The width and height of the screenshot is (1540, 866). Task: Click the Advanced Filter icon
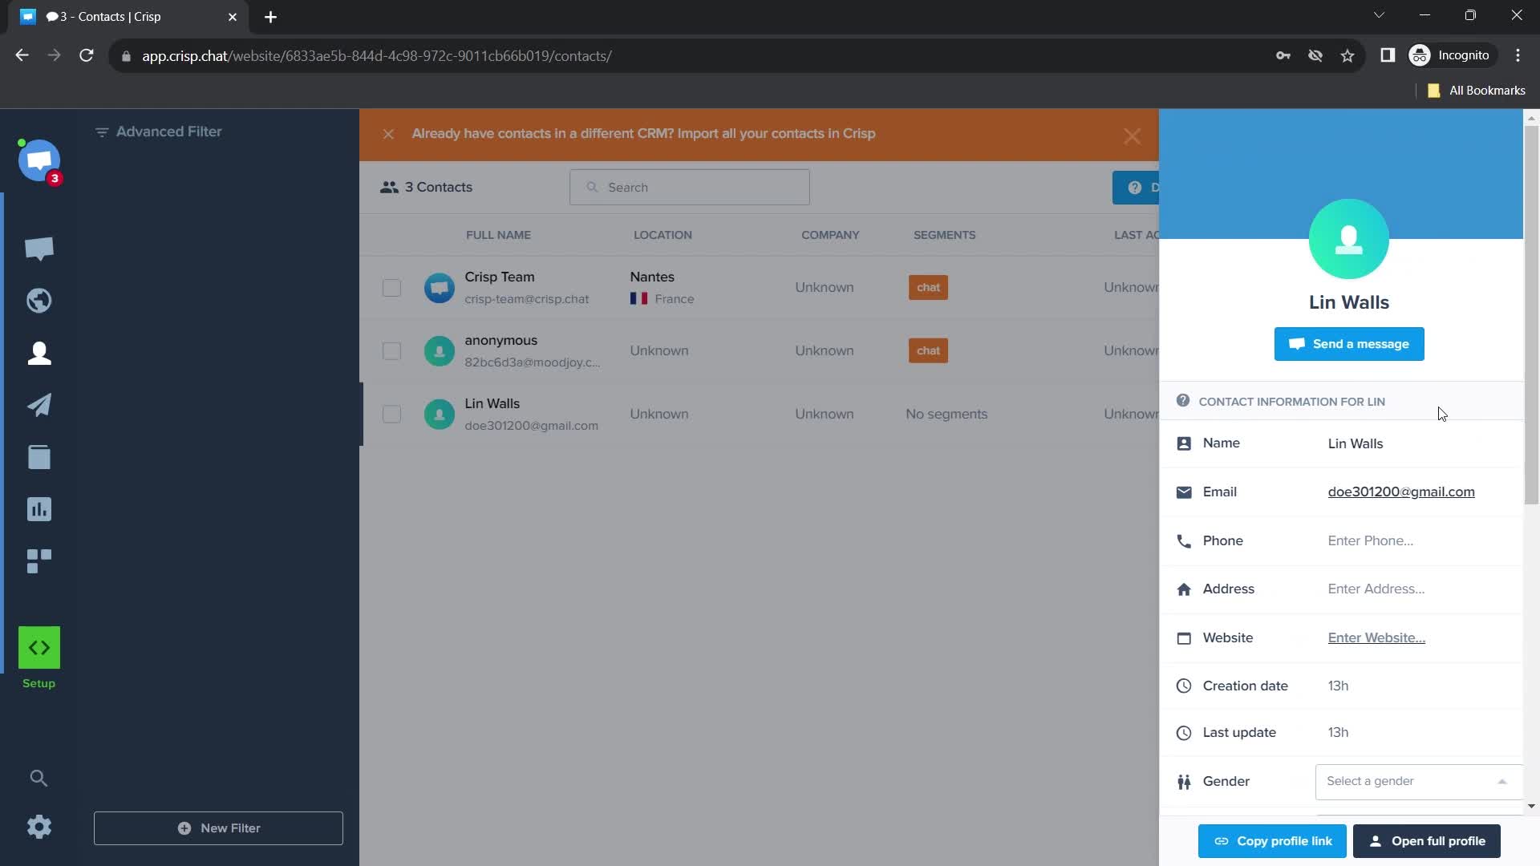(102, 132)
